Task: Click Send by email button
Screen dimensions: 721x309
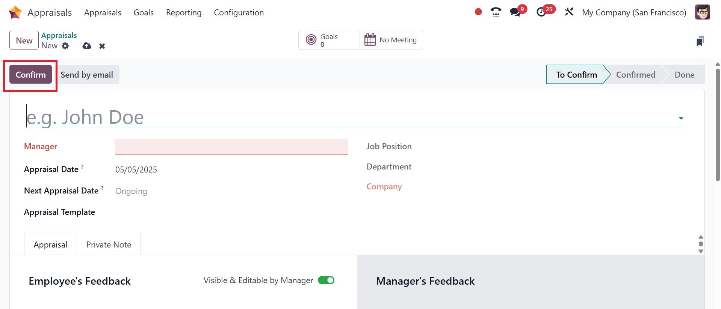Action: [x=87, y=75]
